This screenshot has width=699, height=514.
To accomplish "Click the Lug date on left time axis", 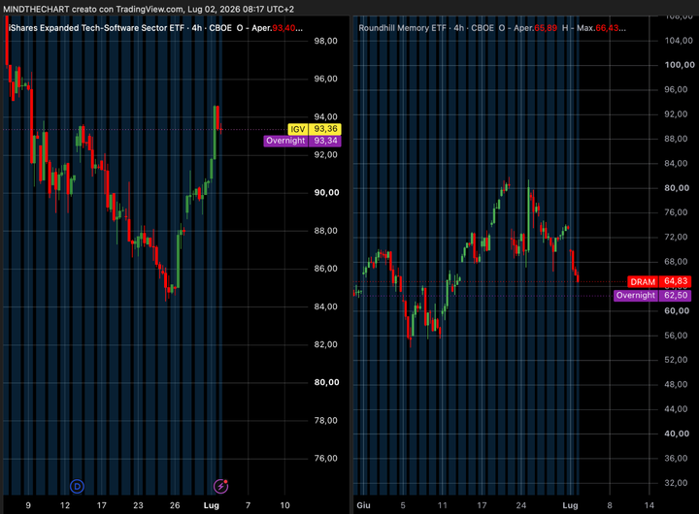I will point(212,505).
